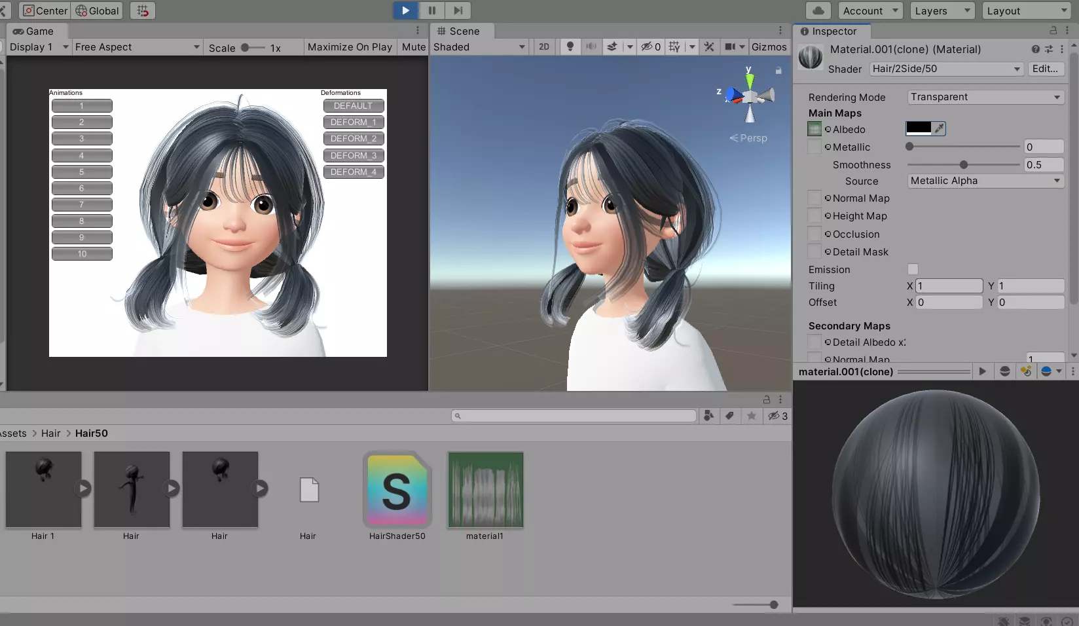Lock the Project panel
This screenshot has height=626, width=1079.
pyautogui.click(x=767, y=399)
